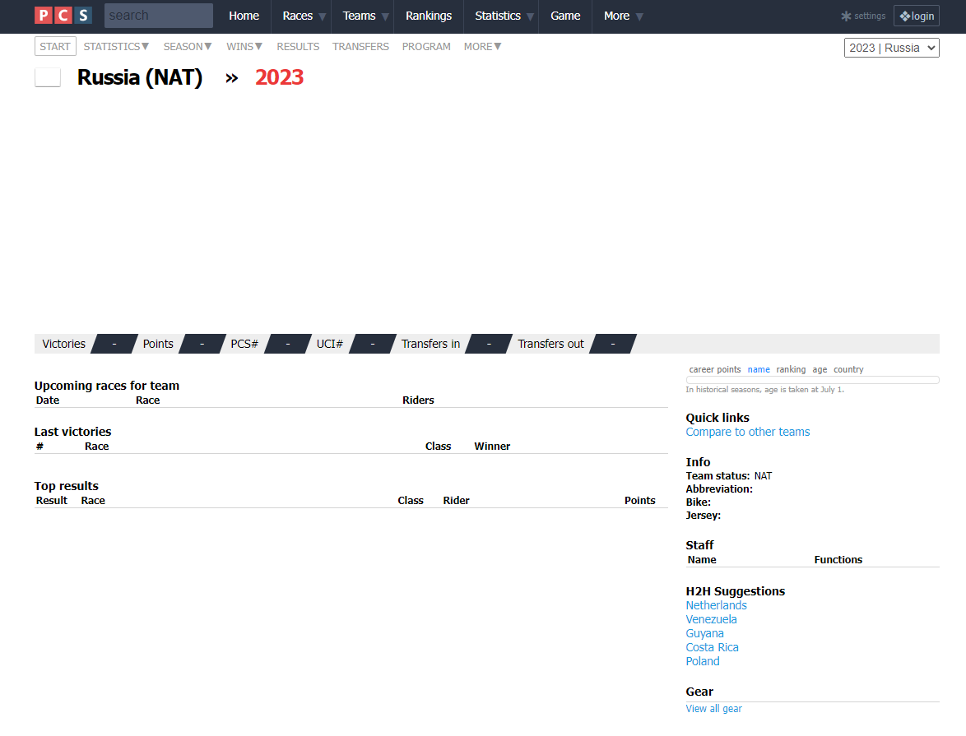Expand the More arrow in top navigation
Viewport: 966px width, 736px height.
639,16
